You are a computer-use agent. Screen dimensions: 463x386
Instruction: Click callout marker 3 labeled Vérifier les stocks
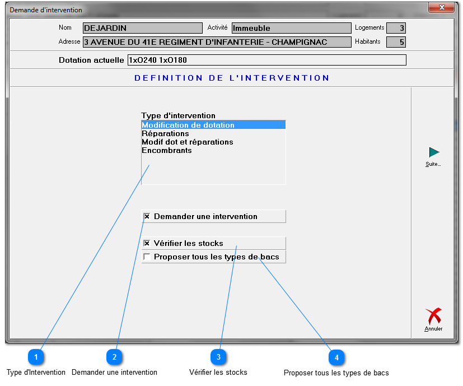pos(218,357)
